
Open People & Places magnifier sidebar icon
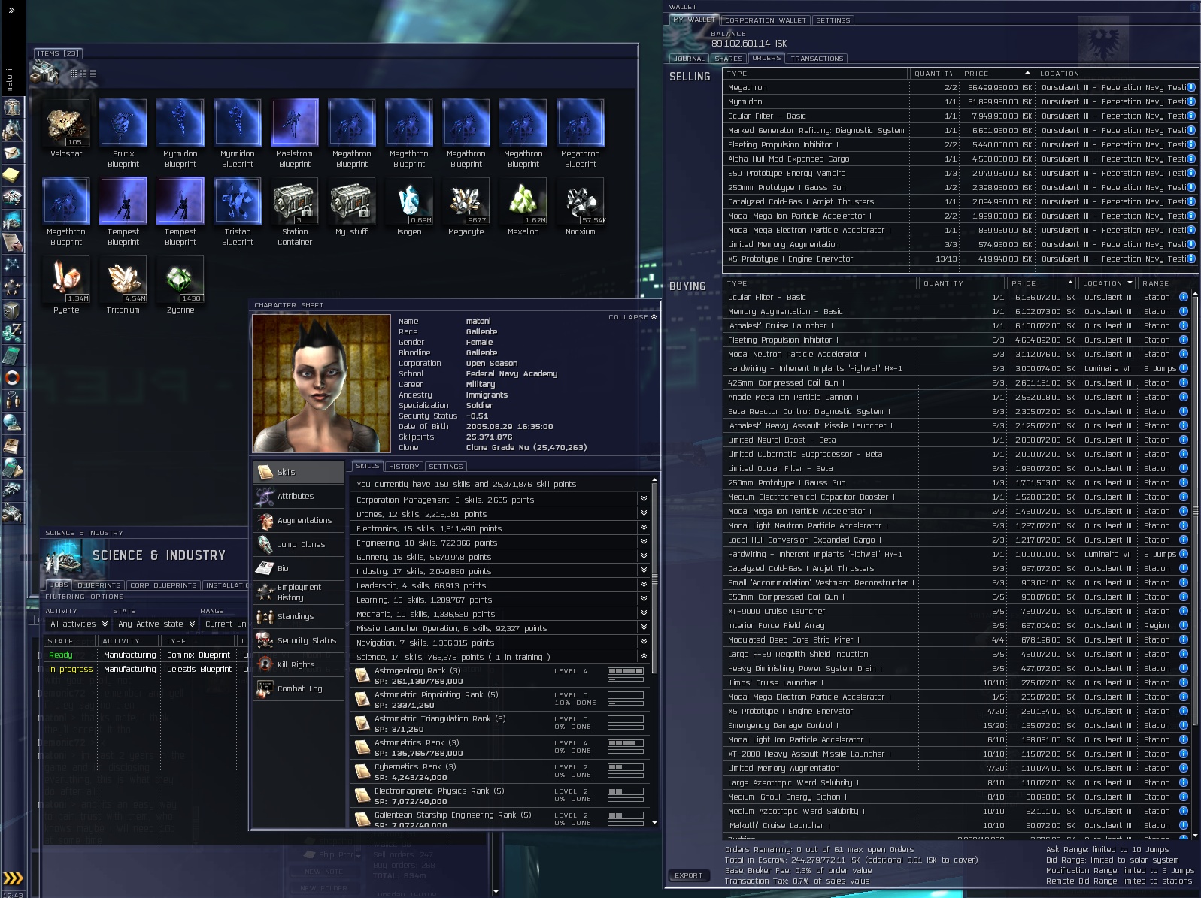[12, 130]
